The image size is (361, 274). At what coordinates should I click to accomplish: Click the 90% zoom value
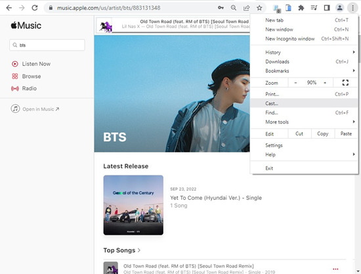(312, 83)
